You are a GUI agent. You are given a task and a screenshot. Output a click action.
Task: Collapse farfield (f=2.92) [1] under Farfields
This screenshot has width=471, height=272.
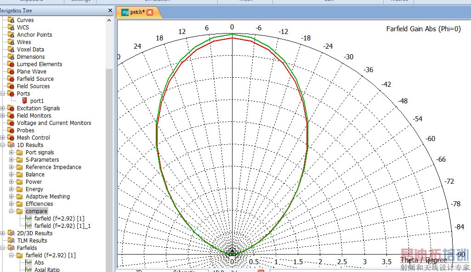click(11, 255)
